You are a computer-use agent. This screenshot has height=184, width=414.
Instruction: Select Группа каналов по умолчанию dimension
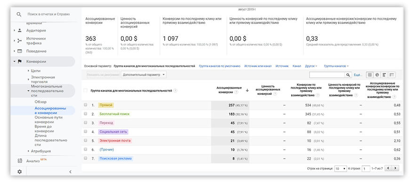tap(219, 66)
